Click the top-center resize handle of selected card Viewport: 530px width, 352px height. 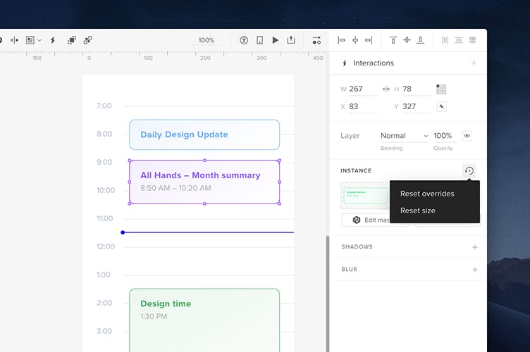(204, 161)
